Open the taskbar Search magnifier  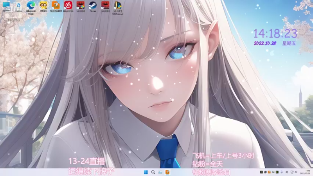pyautogui.click(x=153, y=172)
